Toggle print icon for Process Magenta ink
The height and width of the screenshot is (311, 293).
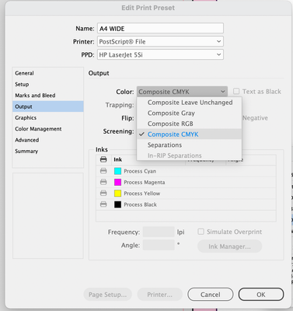tap(103, 182)
